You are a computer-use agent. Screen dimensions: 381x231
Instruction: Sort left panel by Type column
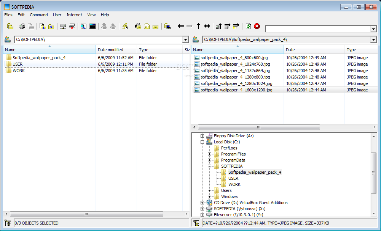click(x=159, y=50)
